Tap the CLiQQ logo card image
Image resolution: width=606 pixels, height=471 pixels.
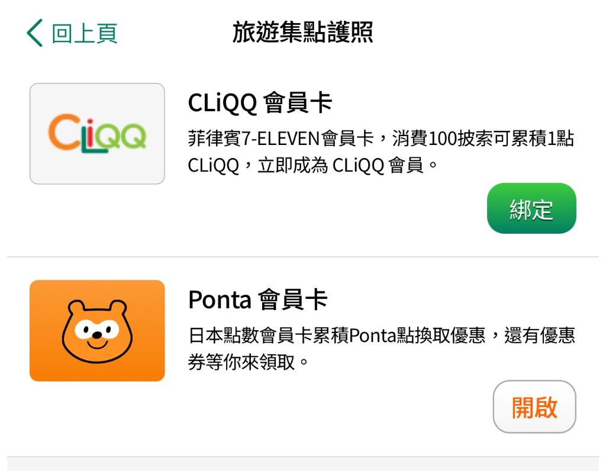point(98,134)
